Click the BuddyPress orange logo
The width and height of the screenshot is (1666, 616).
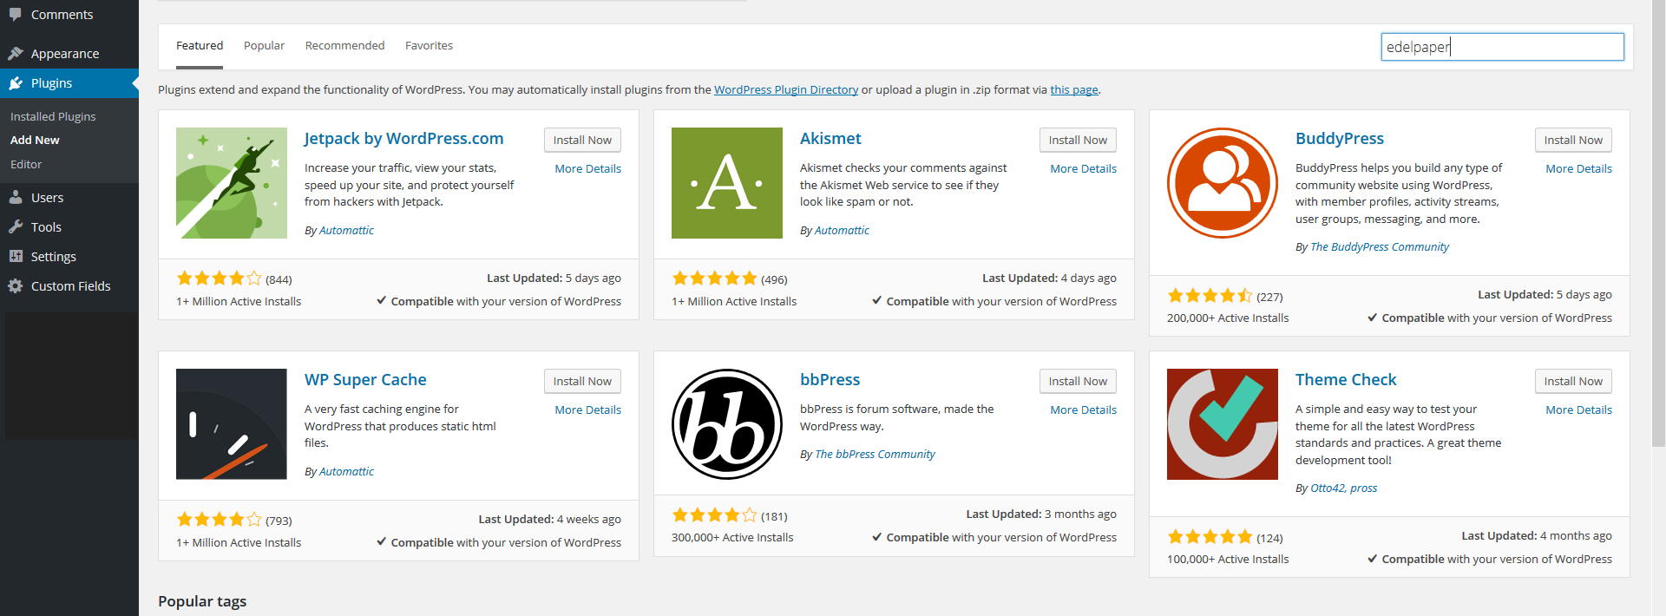pyautogui.click(x=1223, y=183)
